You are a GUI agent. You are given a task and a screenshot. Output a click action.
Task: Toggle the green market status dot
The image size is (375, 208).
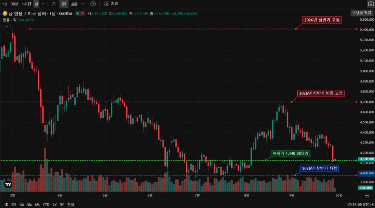pyautogui.click(x=77, y=14)
